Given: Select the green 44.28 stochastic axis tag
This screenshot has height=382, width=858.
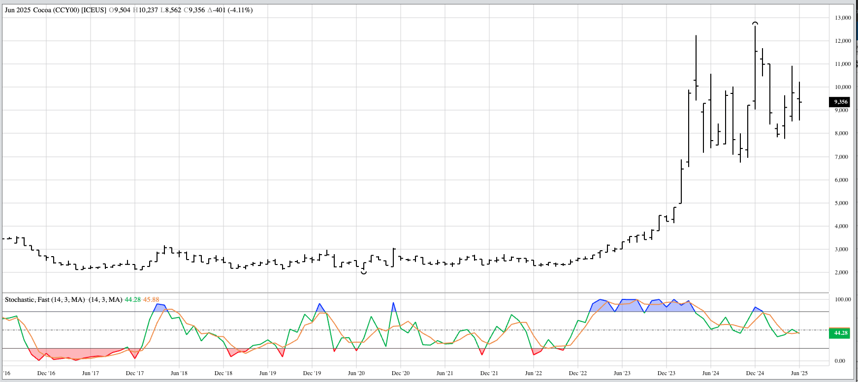Looking at the screenshot, I should tap(840, 333).
